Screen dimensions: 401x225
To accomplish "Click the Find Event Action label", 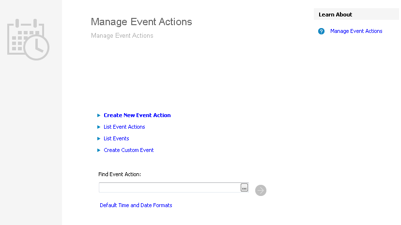I will click(120, 174).
